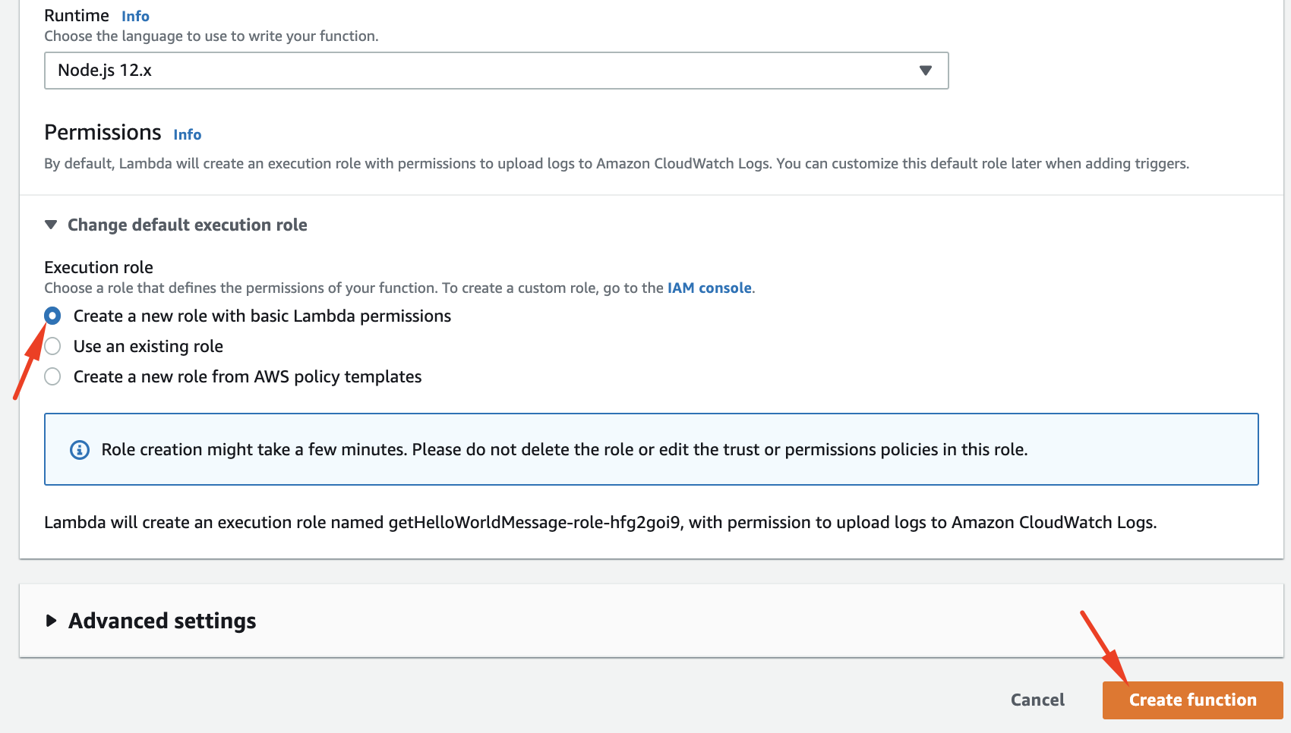
Task: Open the runtime combo box showing Node.js 12.x
Action: 497,70
